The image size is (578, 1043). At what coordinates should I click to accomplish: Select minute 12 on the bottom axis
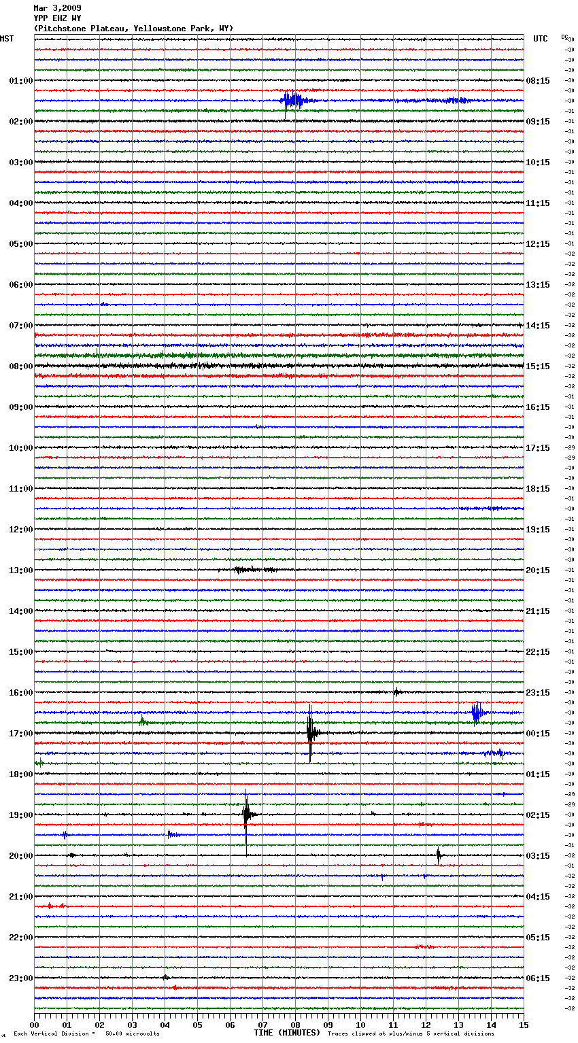coord(426,1025)
